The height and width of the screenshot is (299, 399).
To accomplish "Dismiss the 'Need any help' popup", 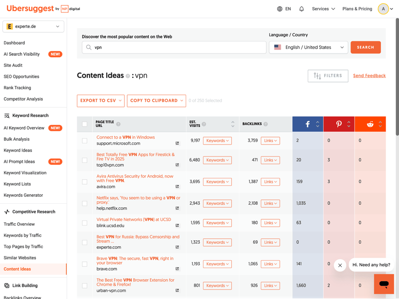I will [x=340, y=265].
